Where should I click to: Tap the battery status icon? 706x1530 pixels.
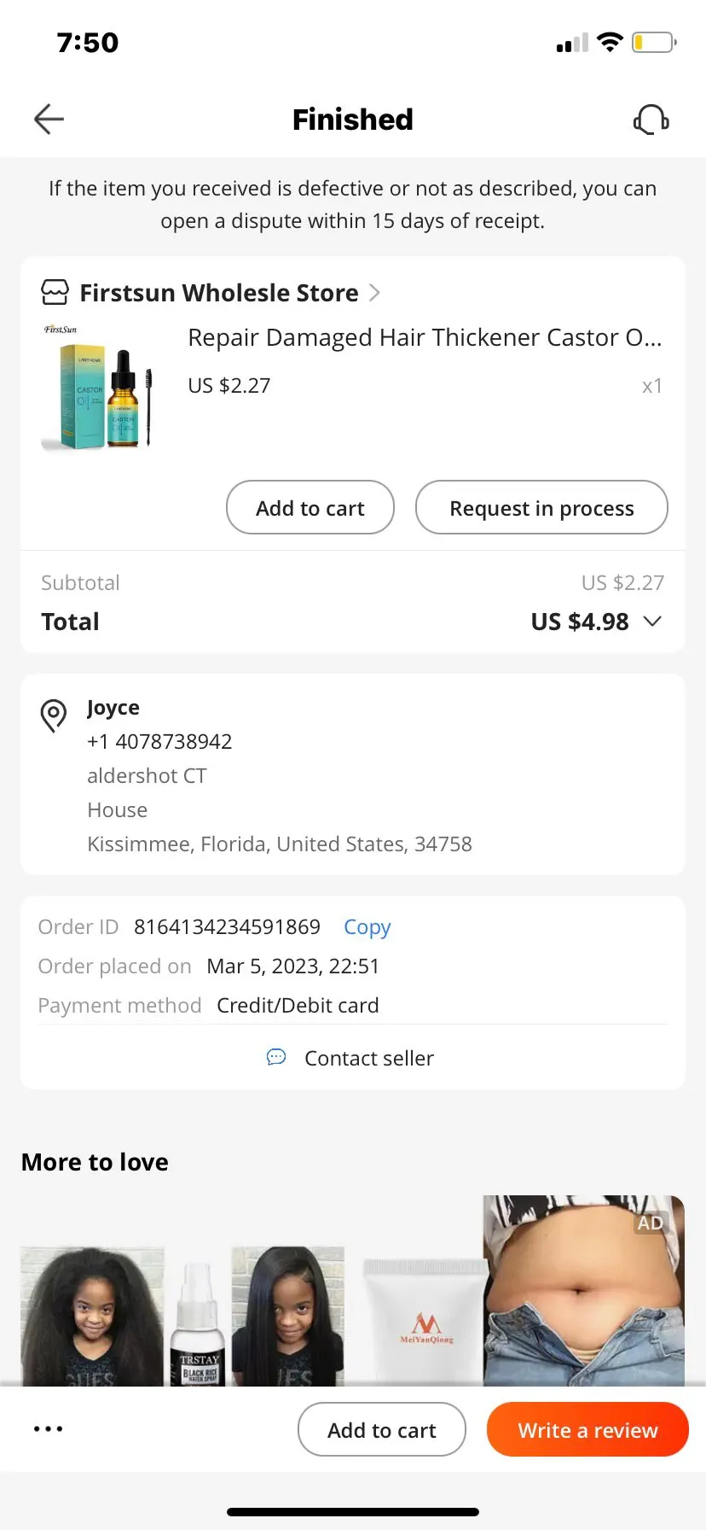point(654,42)
